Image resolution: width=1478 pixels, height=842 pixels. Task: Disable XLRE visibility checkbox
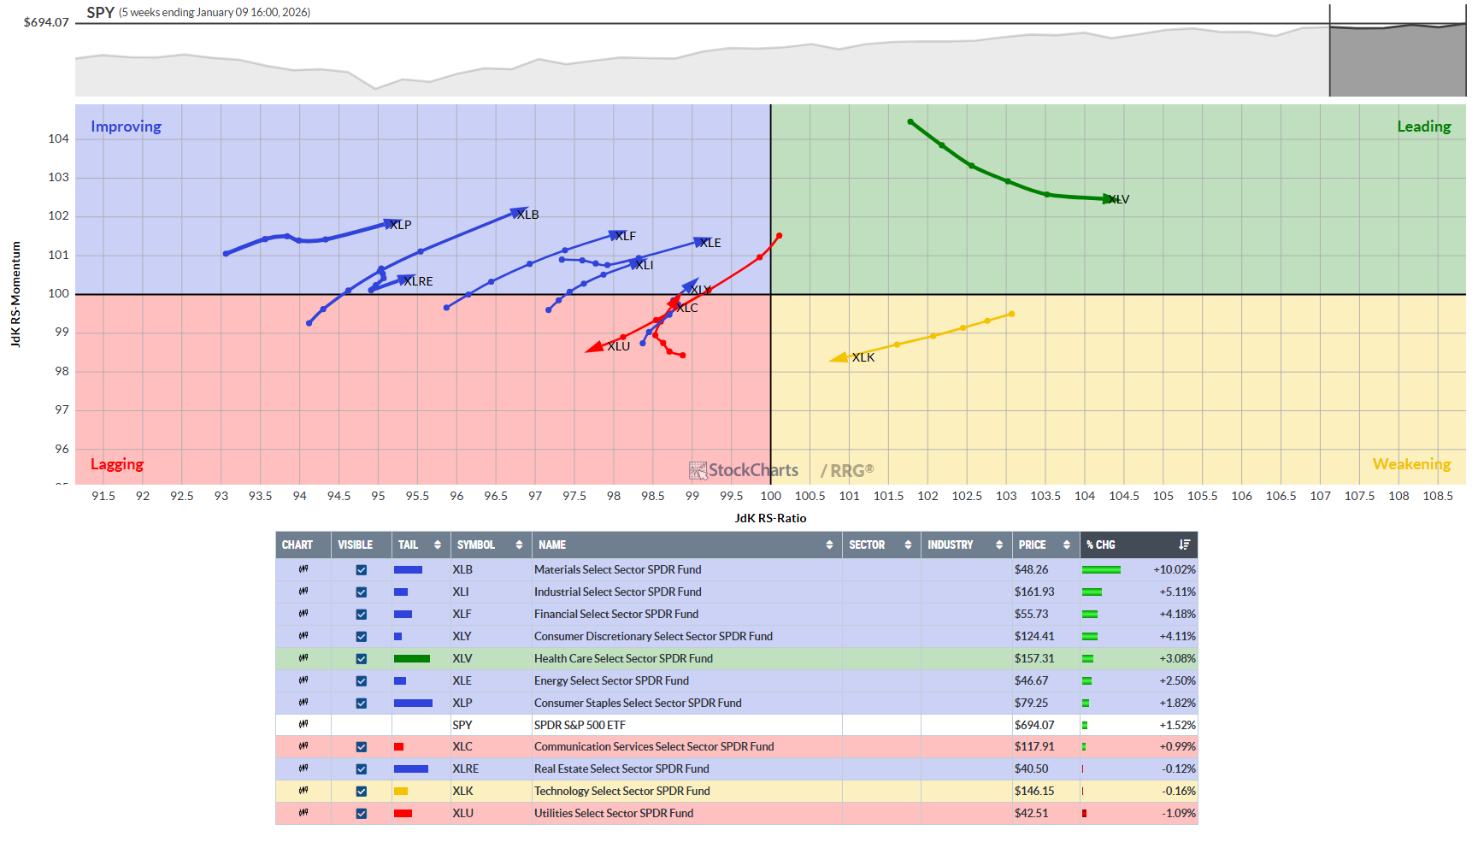(x=362, y=769)
